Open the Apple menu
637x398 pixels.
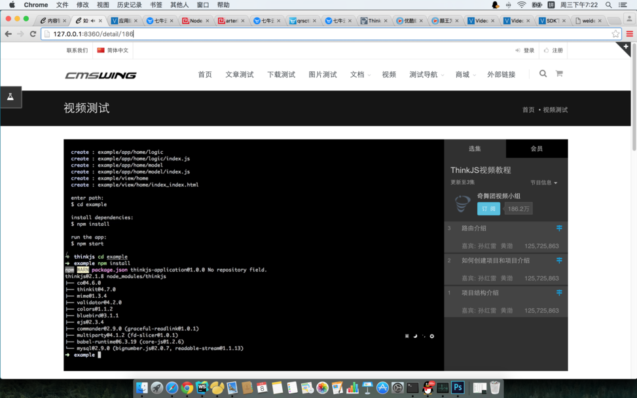(12, 5)
